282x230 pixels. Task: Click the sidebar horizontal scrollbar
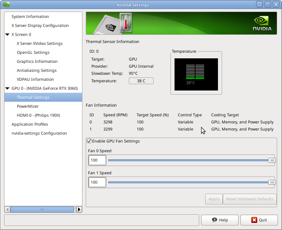[41, 209]
